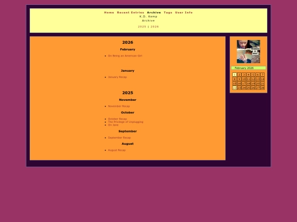Click the 'February 2026' calendar header

click(x=248, y=68)
